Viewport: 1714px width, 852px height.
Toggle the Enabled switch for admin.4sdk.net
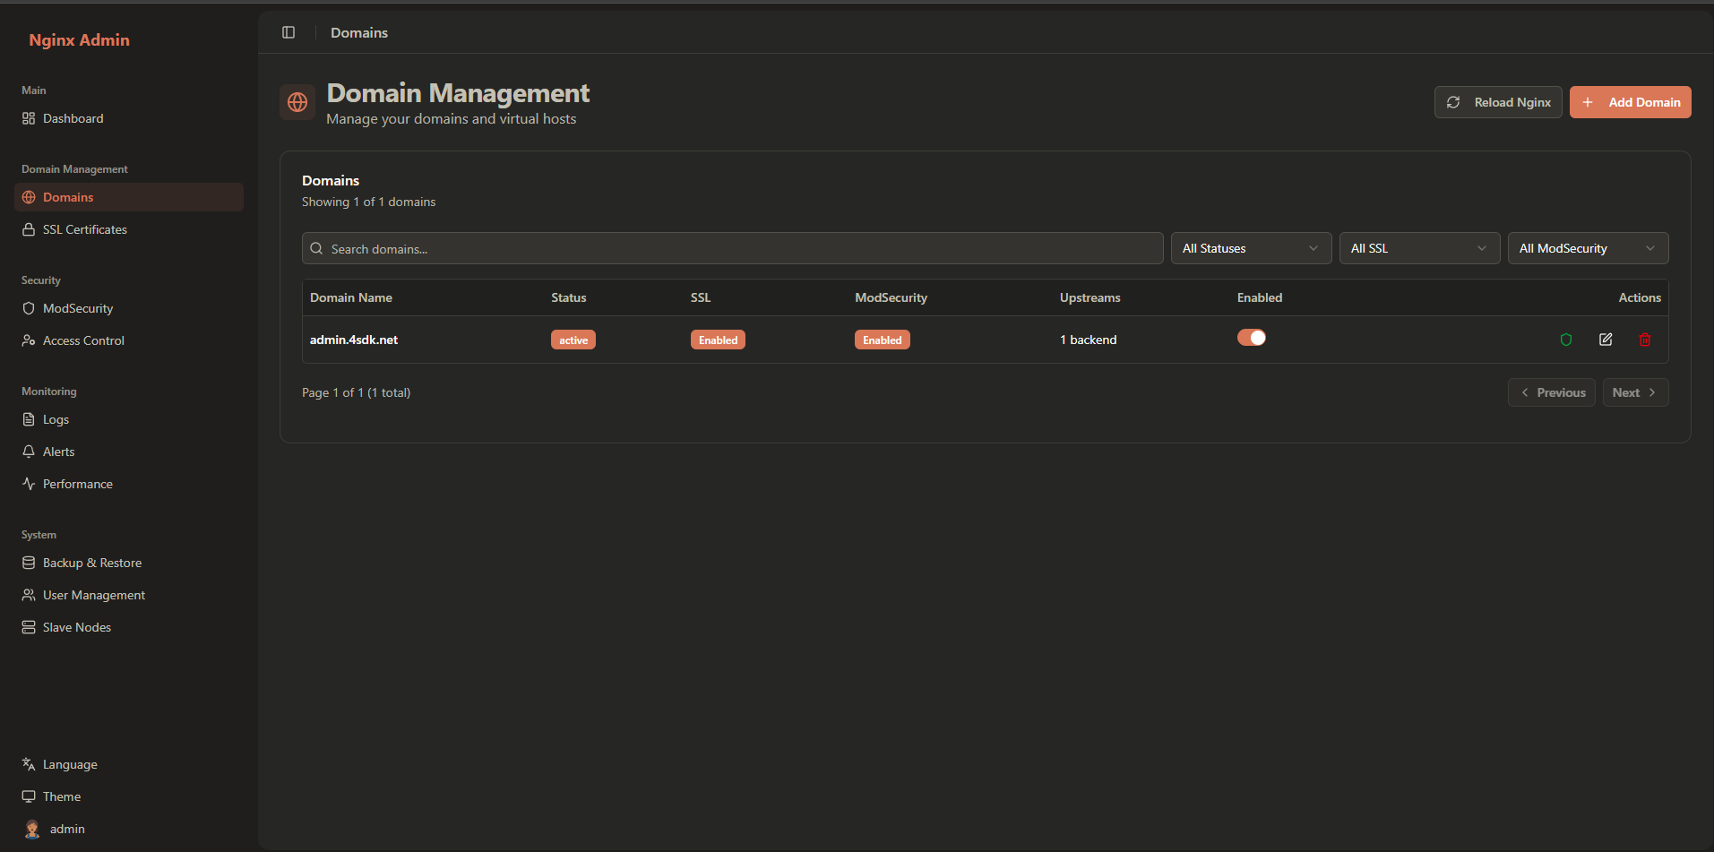(1252, 338)
